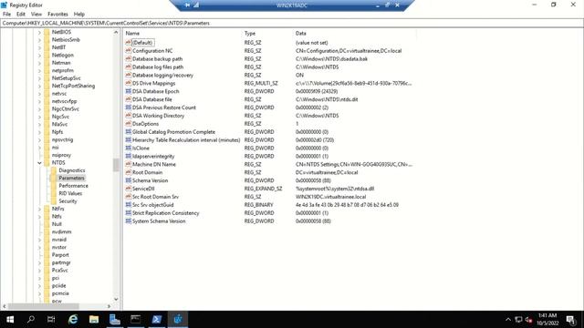Click the tree scroll up arrow

(116, 33)
